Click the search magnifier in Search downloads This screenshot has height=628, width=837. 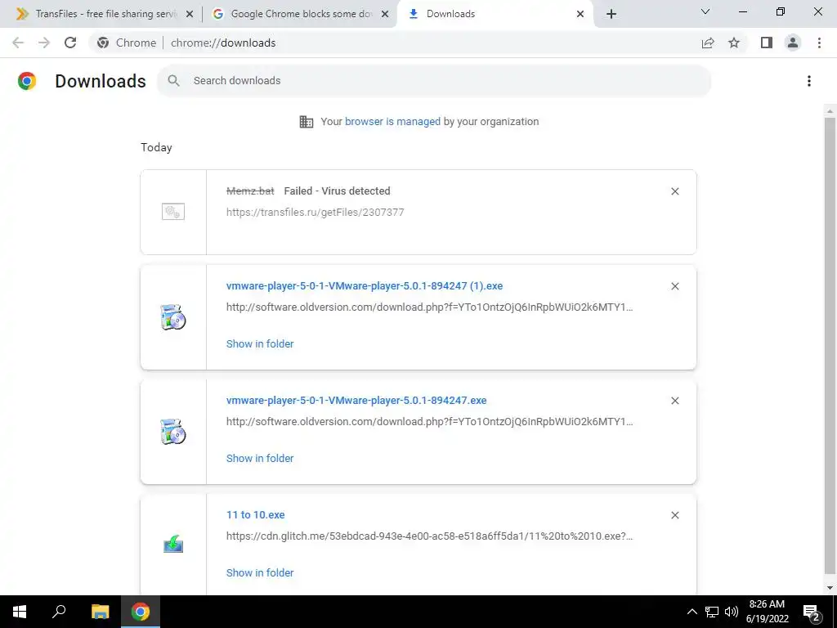coord(173,81)
